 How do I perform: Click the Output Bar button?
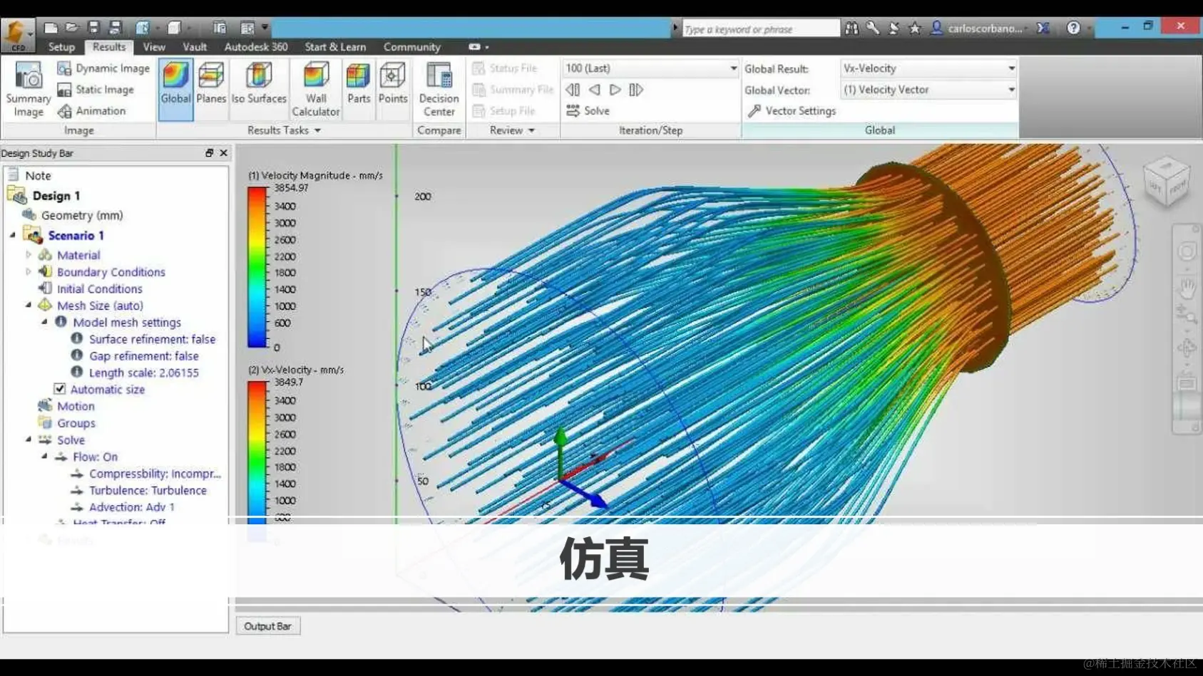268,626
